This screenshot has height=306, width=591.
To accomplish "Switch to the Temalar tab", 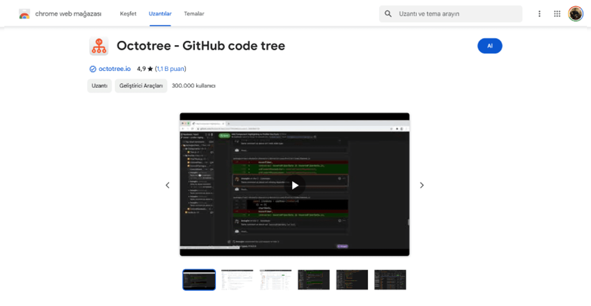I will (x=194, y=14).
